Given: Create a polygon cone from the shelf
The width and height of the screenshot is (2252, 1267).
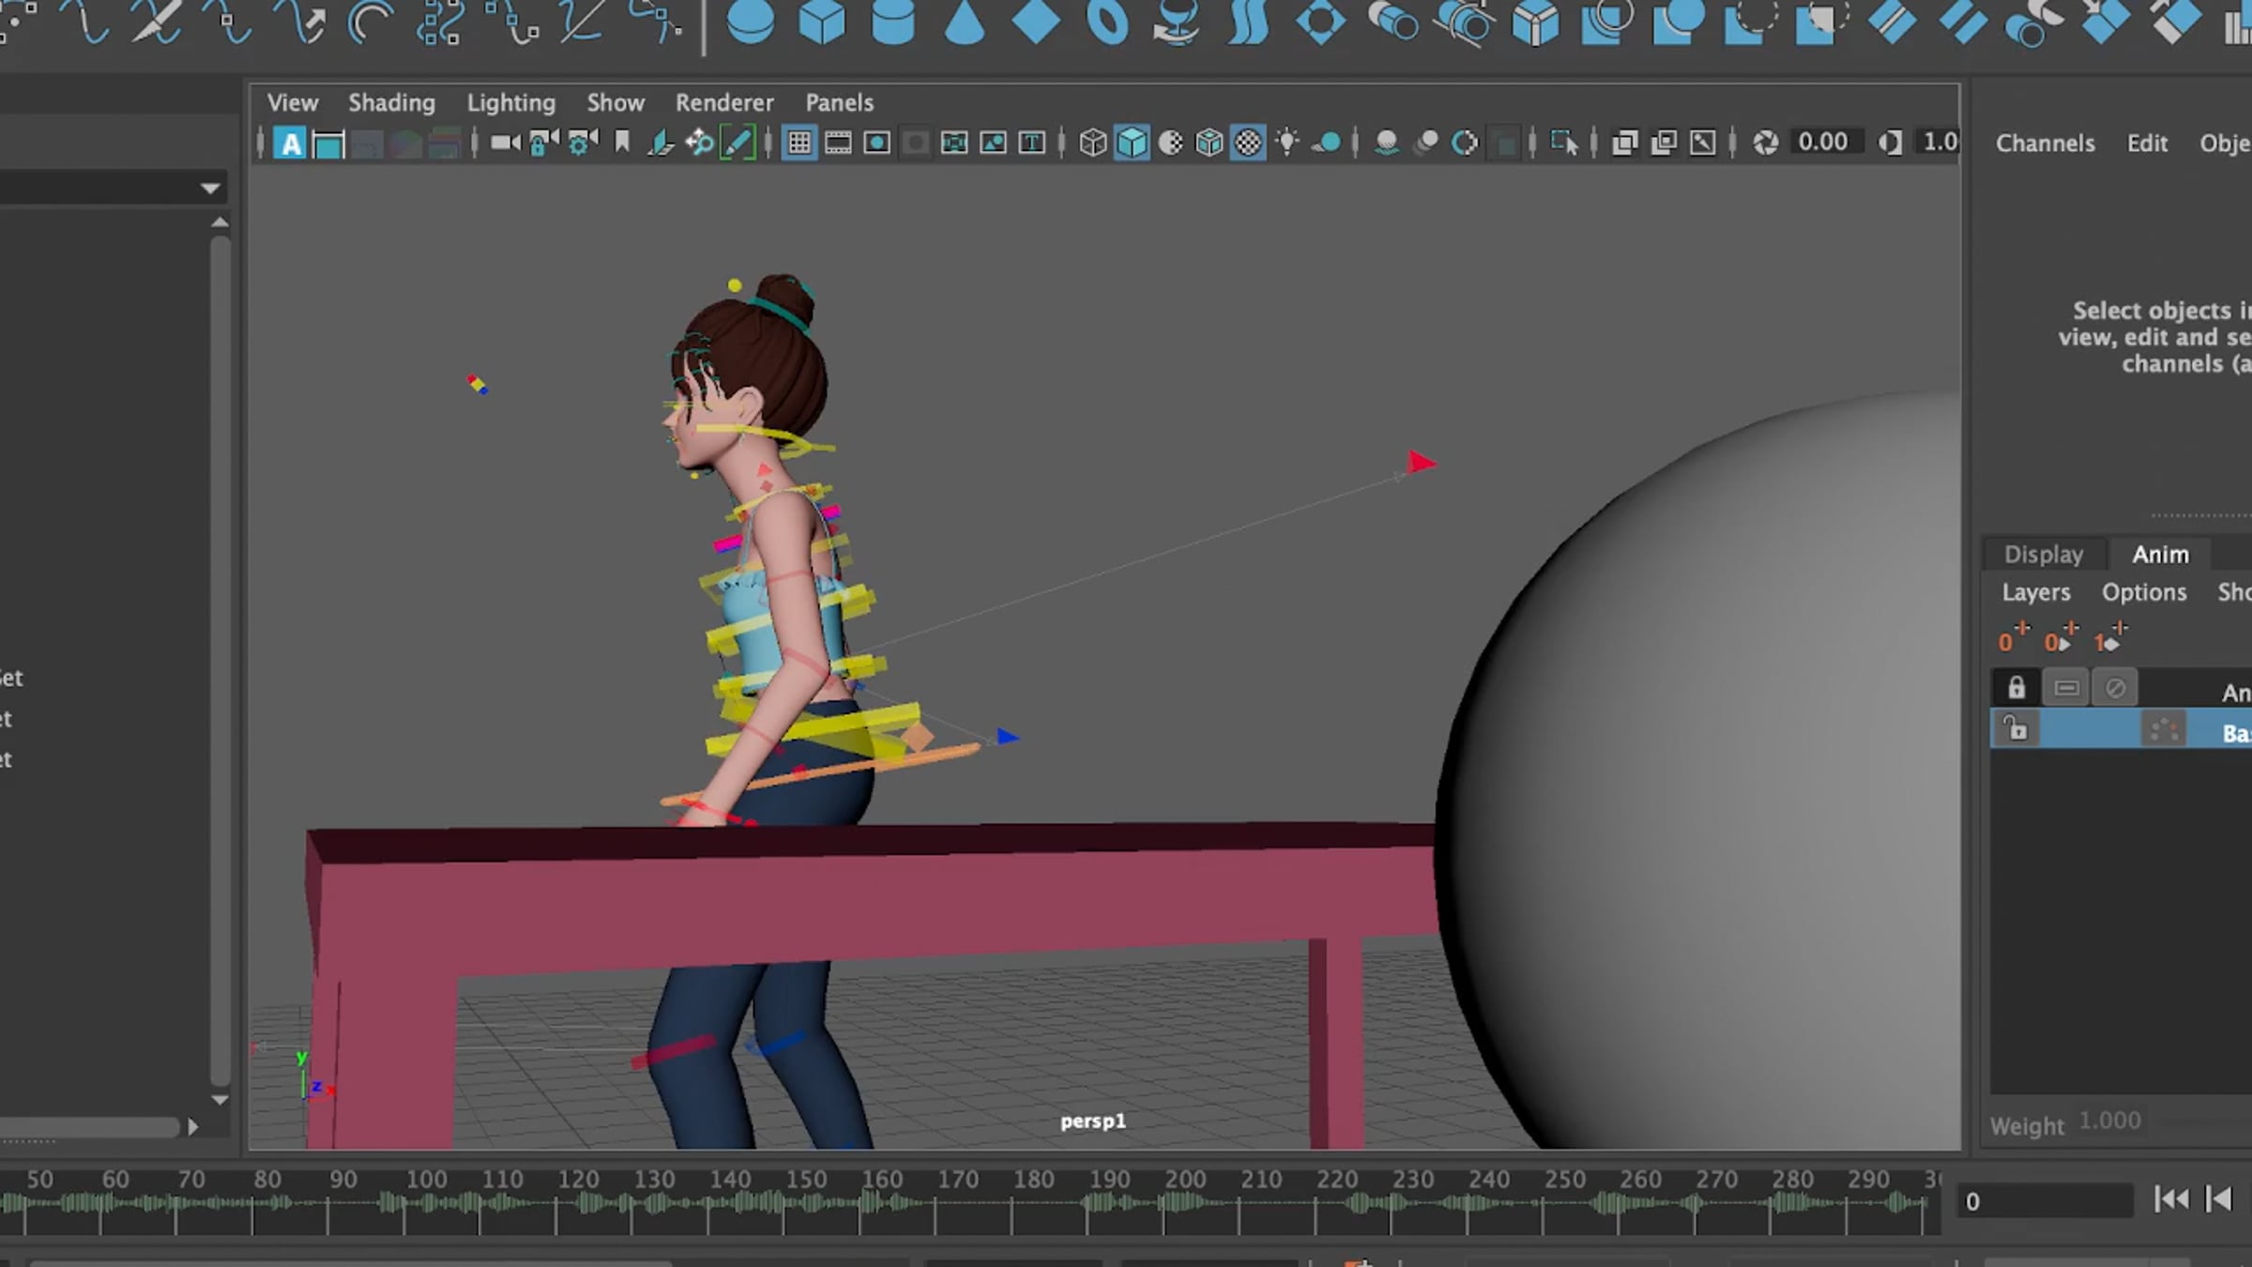Looking at the screenshot, I should point(964,23).
